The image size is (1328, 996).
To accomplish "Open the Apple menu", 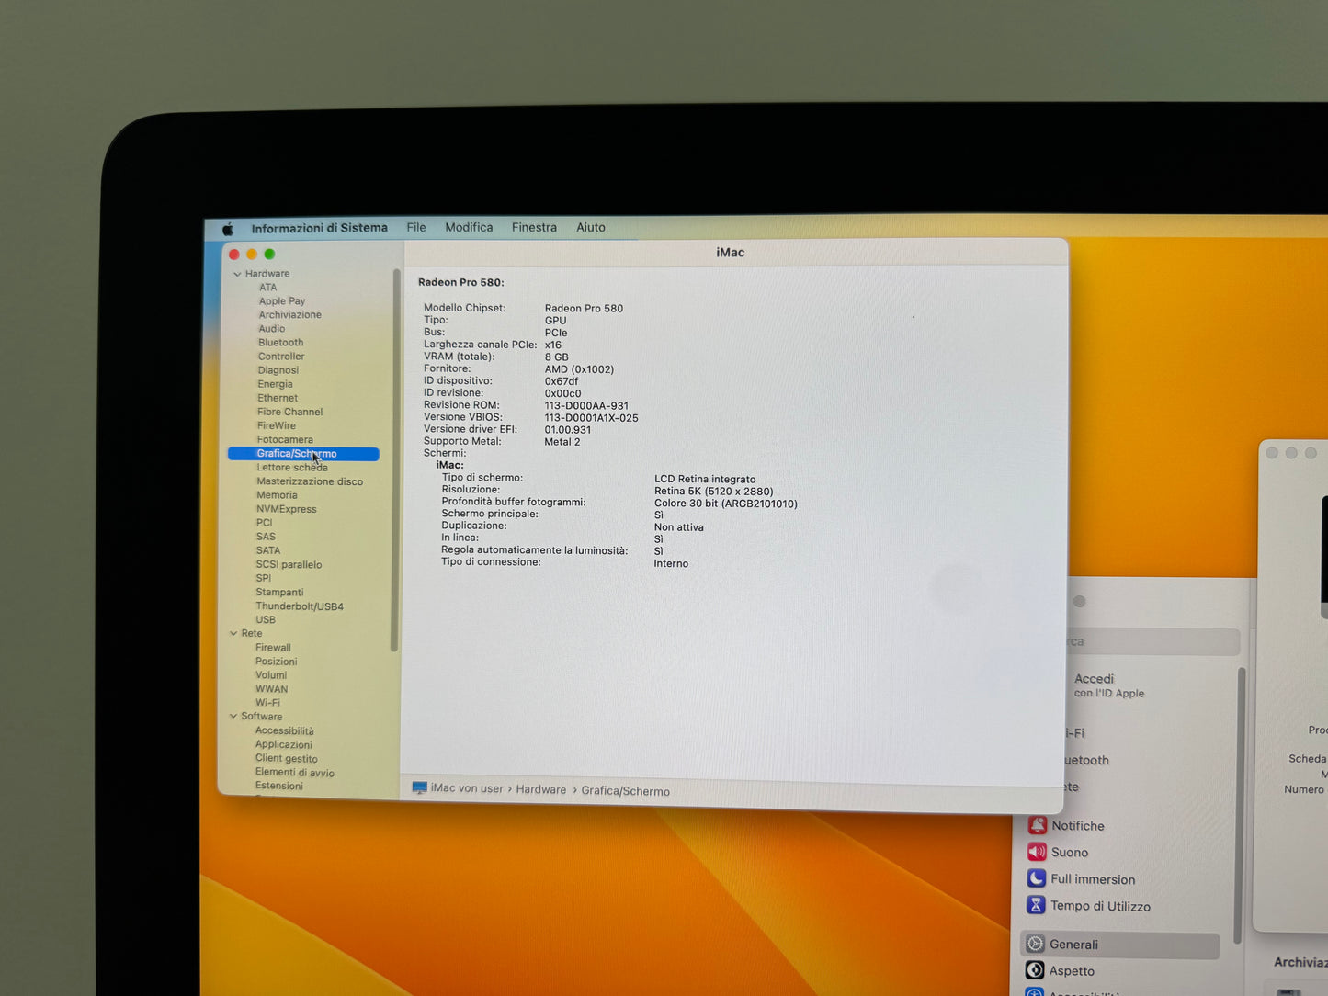I will pos(228,229).
